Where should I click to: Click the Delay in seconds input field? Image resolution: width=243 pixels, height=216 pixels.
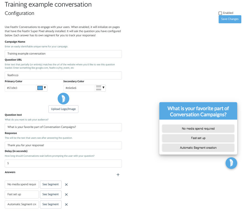click(x=63, y=163)
